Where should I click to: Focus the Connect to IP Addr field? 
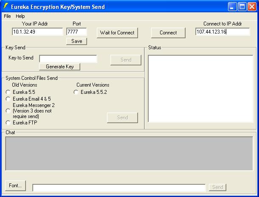pos(222,32)
